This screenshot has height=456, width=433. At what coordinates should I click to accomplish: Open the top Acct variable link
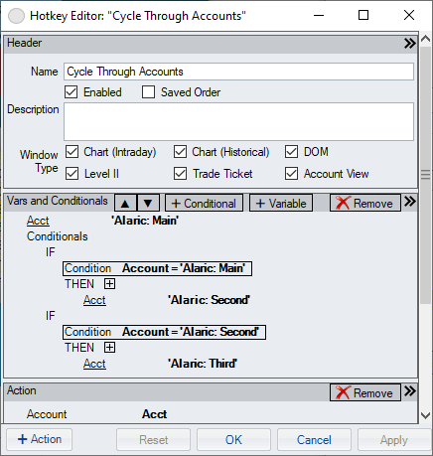38,221
